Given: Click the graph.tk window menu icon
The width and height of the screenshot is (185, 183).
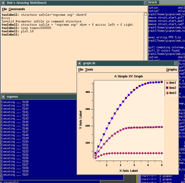Looking at the screenshot, I should [x=80, y=63].
